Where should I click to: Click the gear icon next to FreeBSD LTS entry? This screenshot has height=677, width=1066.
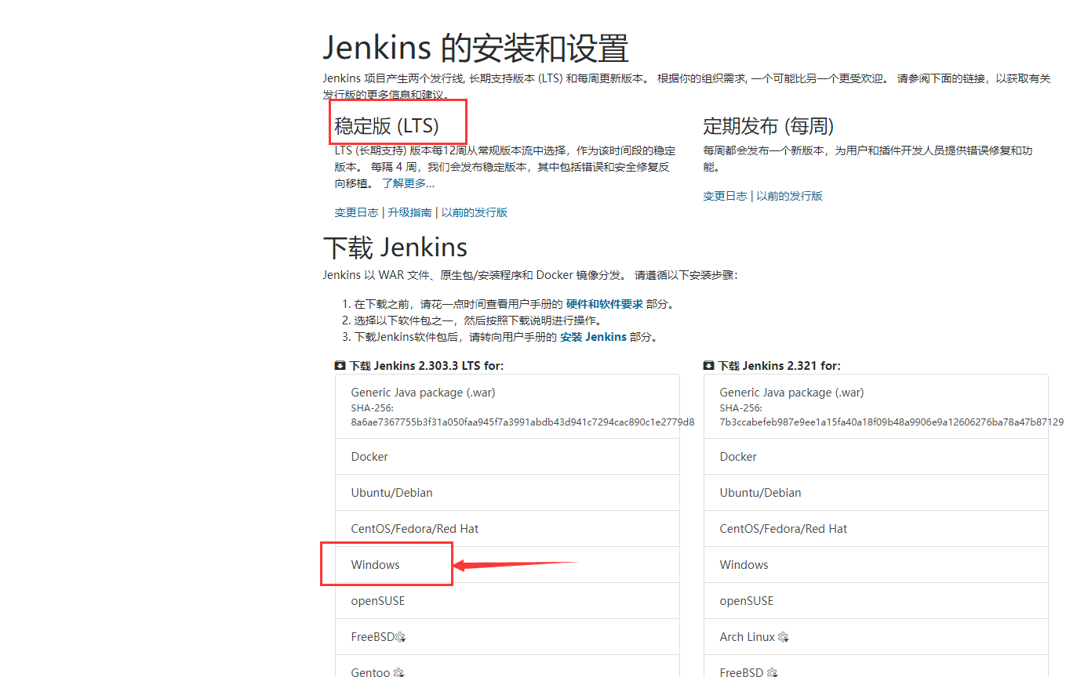click(401, 637)
